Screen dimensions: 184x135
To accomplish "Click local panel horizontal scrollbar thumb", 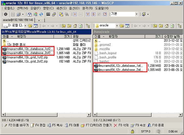I will (32, 115).
